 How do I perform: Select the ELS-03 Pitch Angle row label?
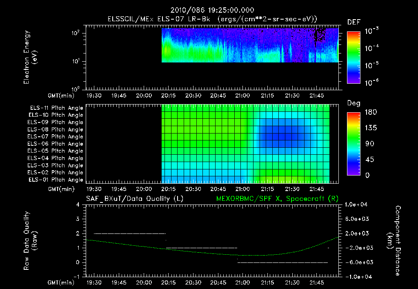click(55, 165)
